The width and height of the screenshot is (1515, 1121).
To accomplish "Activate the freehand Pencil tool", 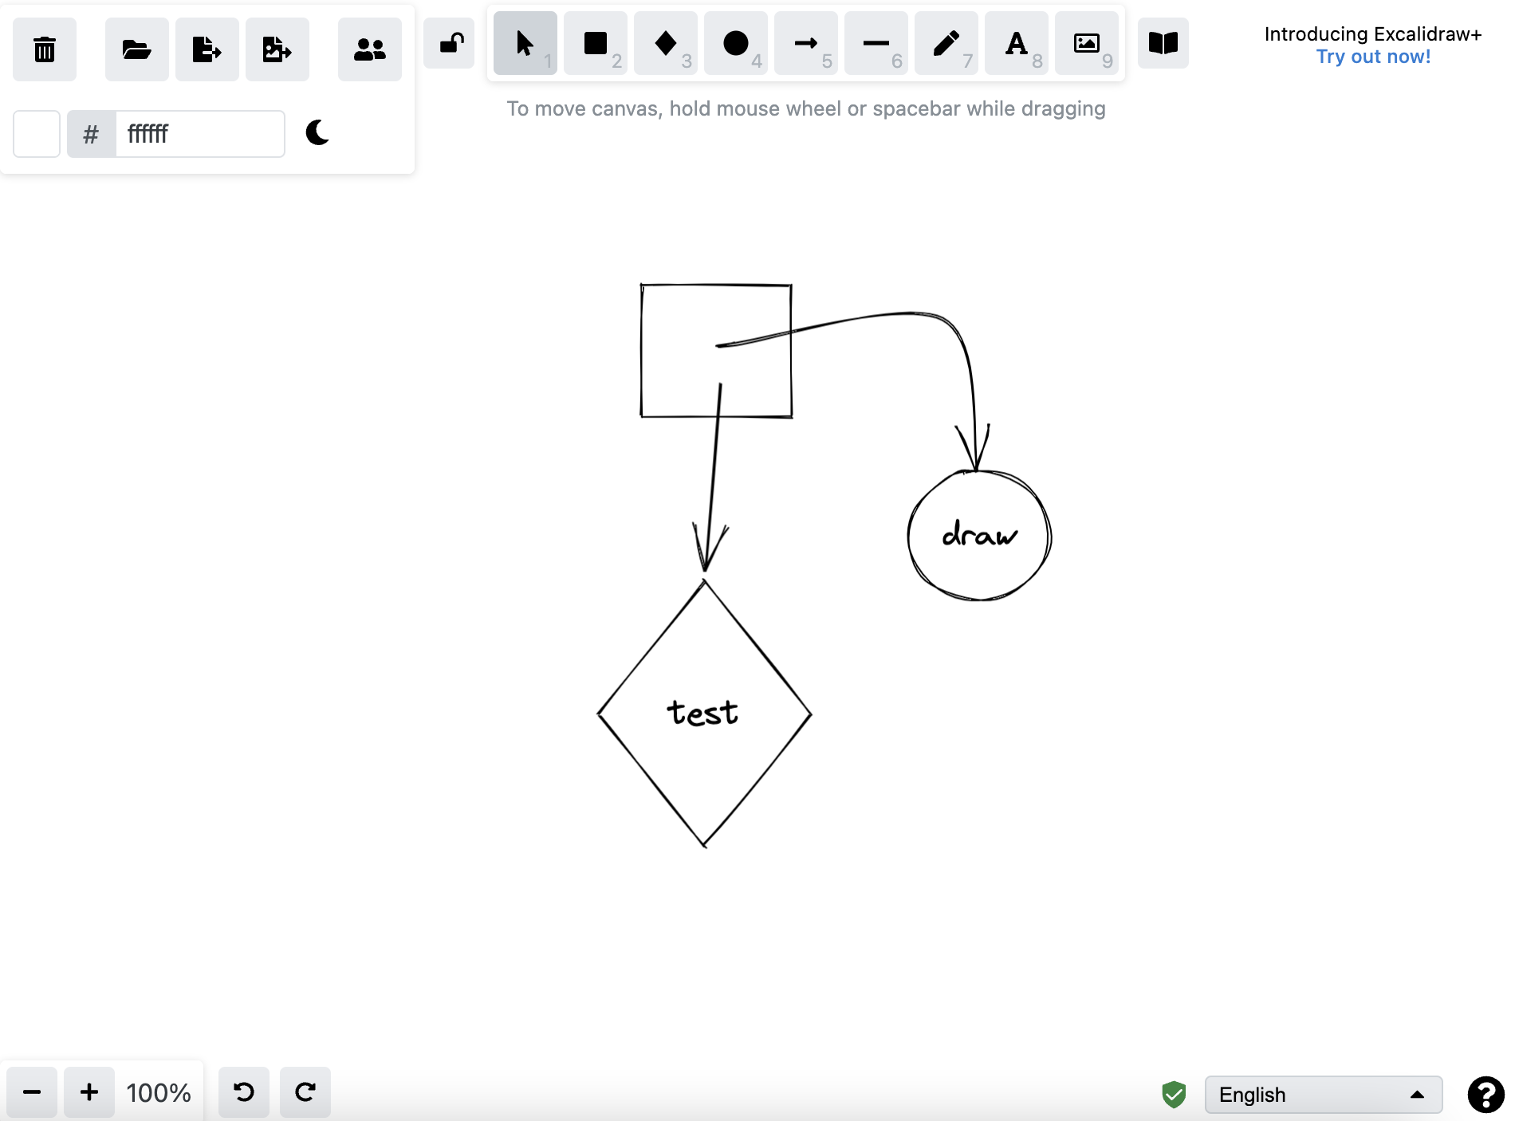I will pos(946,44).
